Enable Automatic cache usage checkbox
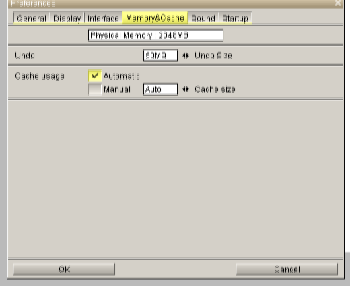Screen dimensions: 350x286 [x=95, y=76]
